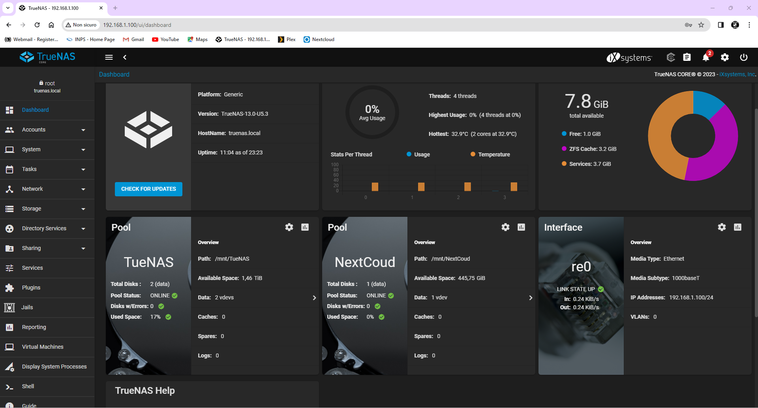Screen dimensions: 758x408
Task: Open settings gear for the re0 Interface card
Action: (x=722, y=227)
